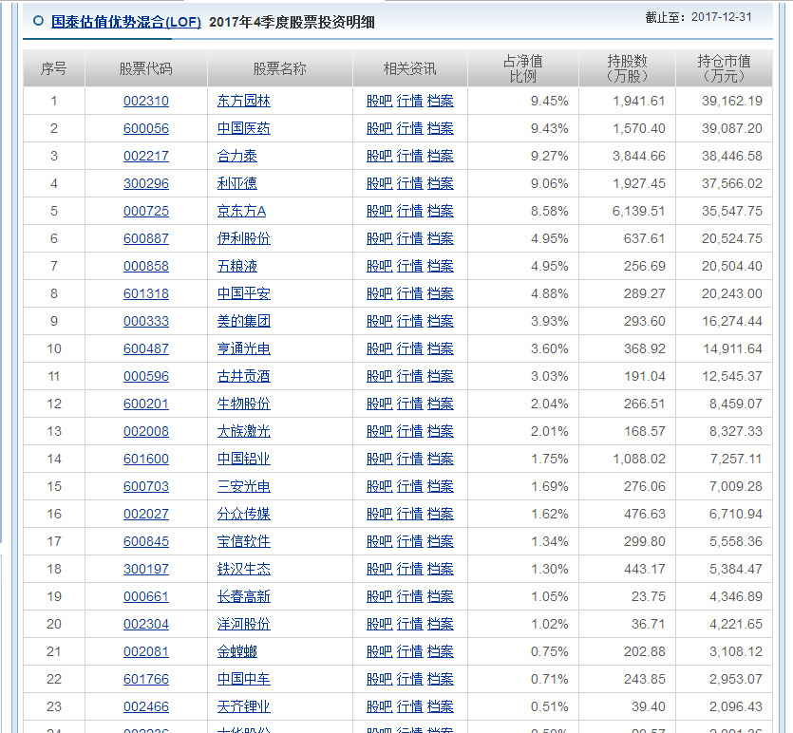Screen dimensions: 793x733
Task: Open 档案 for 古井贡酒 row
Action: click(441, 377)
